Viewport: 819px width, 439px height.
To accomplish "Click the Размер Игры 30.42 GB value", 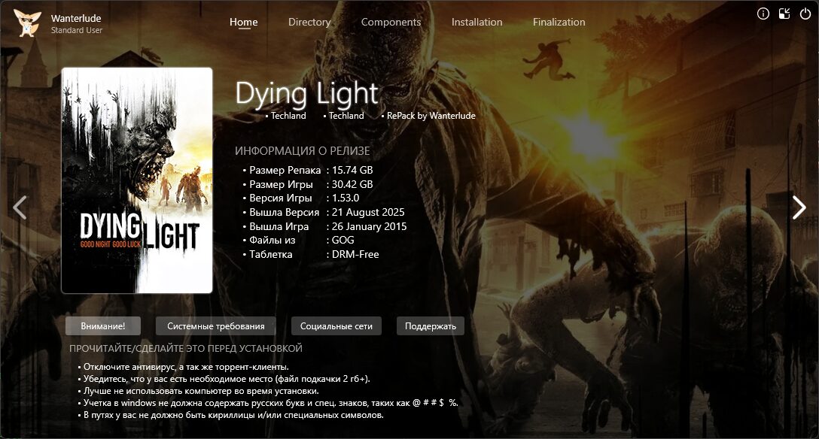I will [x=352, y=184].
